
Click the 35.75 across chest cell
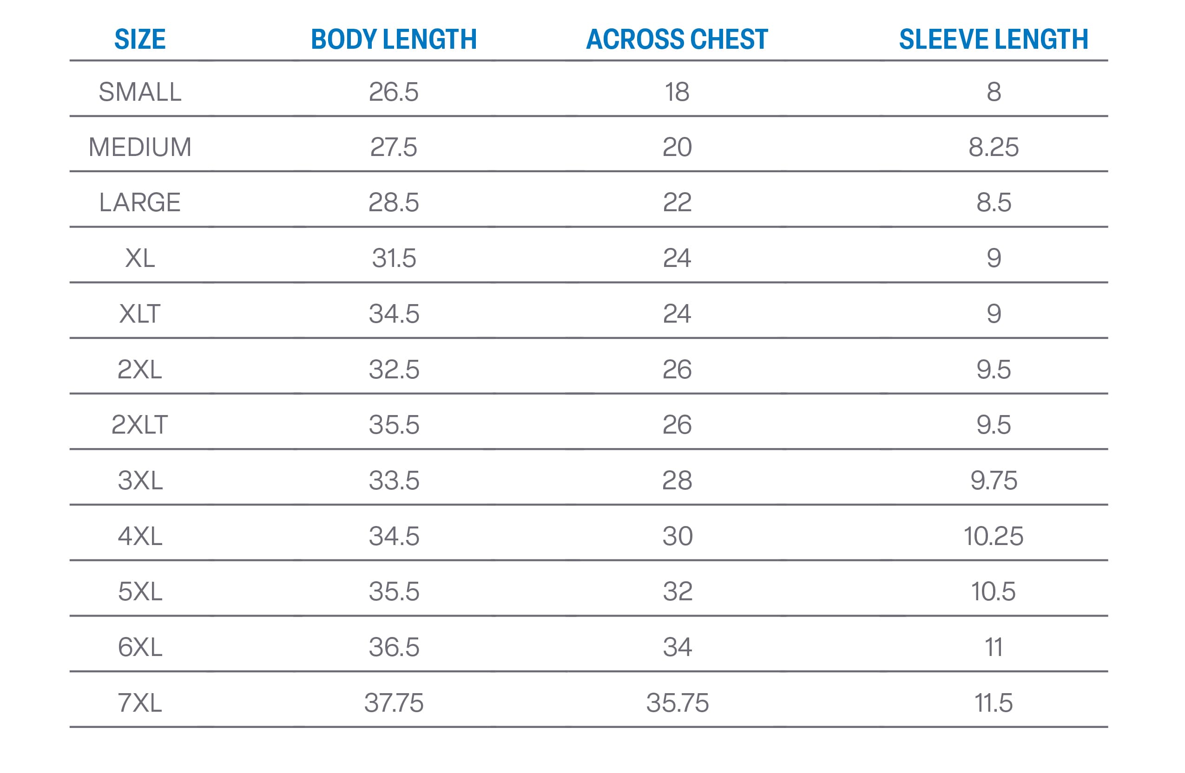click(x=677, y=703)
